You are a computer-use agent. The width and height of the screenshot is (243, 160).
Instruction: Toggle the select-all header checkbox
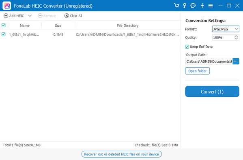point(3,25)
